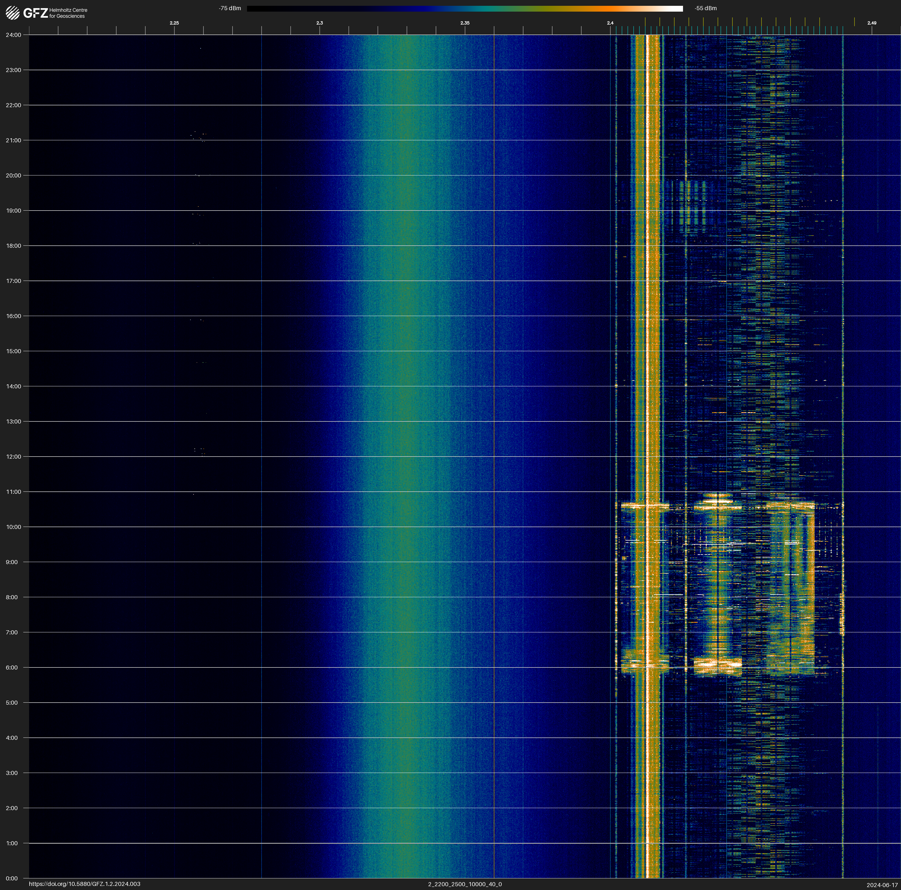The image size is (901, 890).
Task: Click the -55 dBm scale label
Action: [706, 8]
